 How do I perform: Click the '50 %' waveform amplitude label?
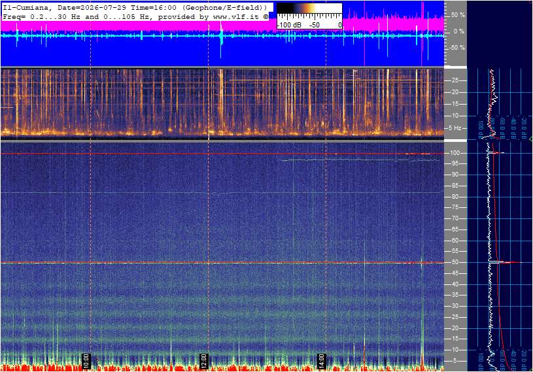point(458,15)
